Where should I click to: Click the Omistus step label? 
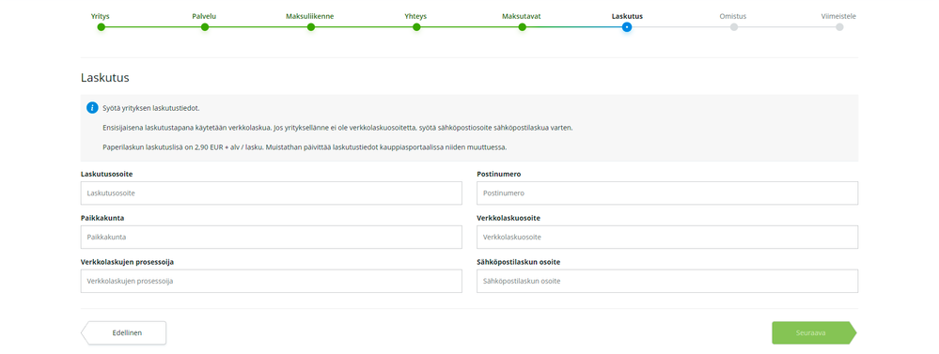point(733,16)
